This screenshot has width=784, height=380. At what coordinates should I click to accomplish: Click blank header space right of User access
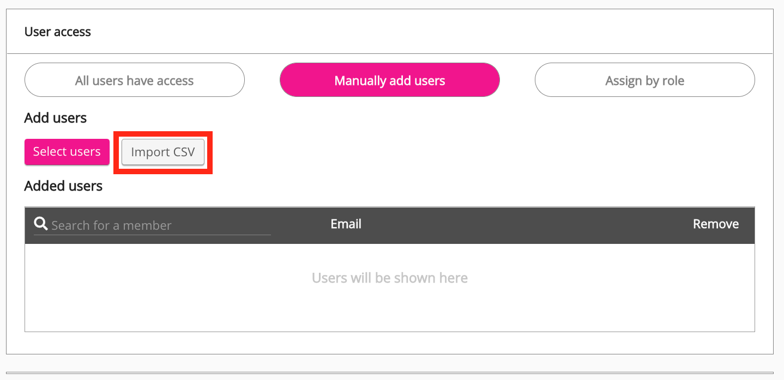click(436, 32)
